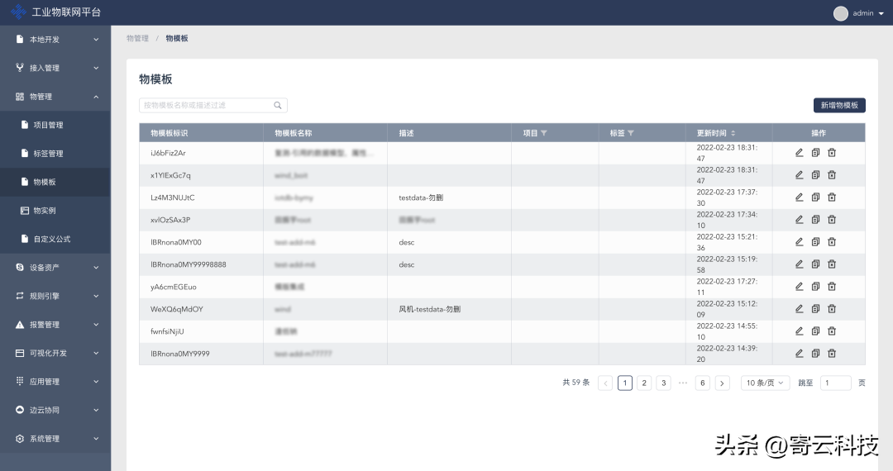Viewport: 893px width, 471px height.
Task: Open 自定义公式 in sidebar
Action: (x=55, y=239)
